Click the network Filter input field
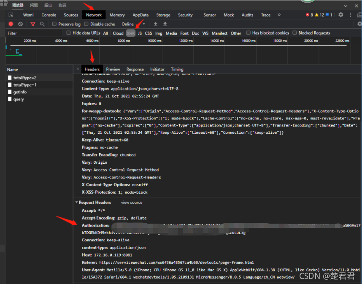The image size is (362, 284). 35,33
